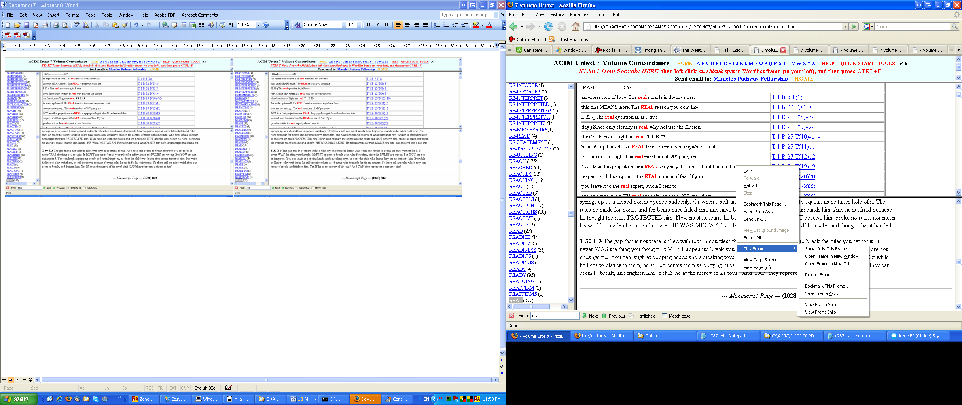
Task: Click the Firefox Home icon
Action: 576,26
